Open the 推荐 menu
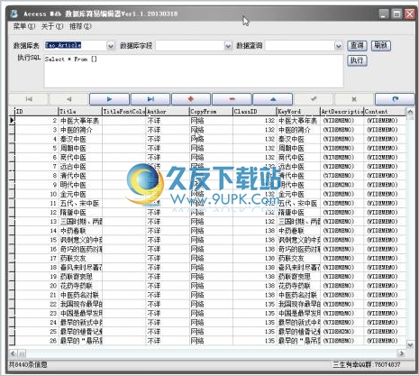The height and width of the screenshot is (376, 419). point(80,26)
